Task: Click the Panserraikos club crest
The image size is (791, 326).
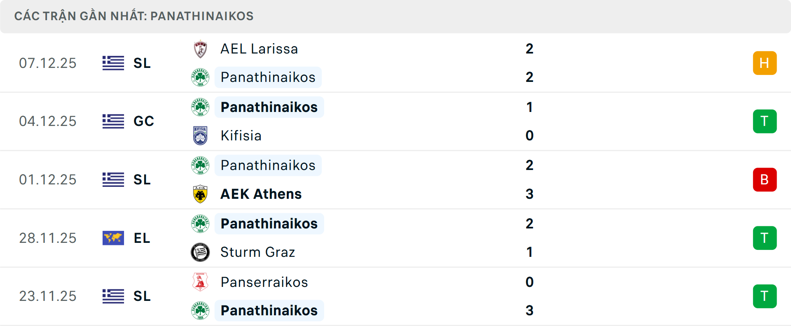Action: [x=200, y=282]
